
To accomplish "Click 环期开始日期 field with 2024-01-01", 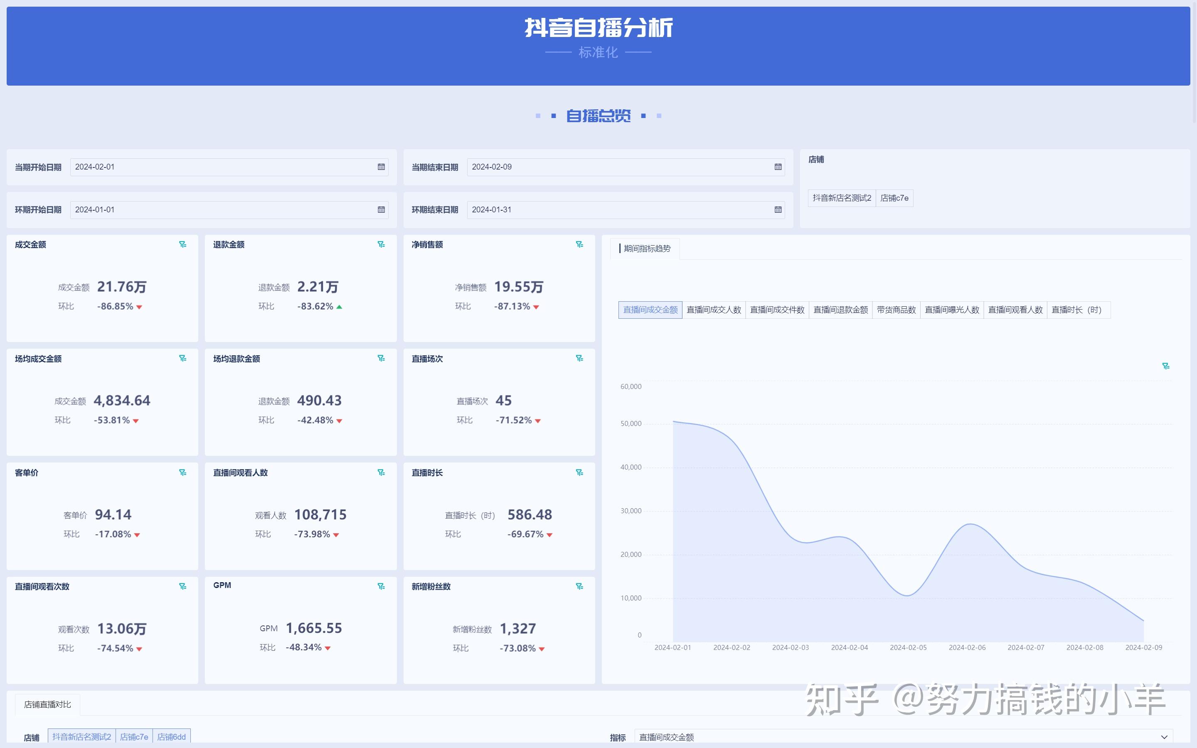I will coord(229,210).
